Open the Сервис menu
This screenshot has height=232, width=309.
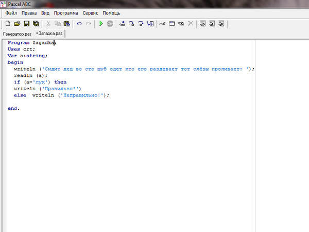[90, 13]
